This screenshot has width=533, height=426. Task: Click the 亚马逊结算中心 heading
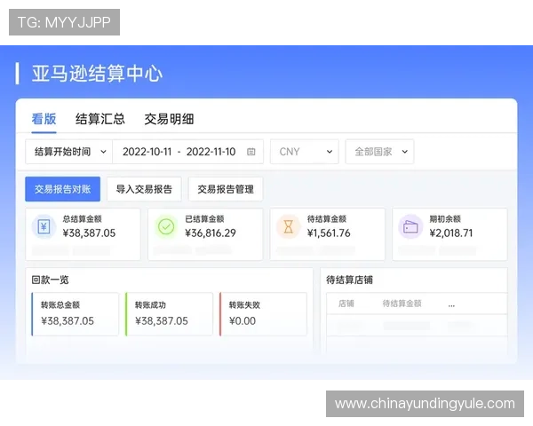click(97, 74)
